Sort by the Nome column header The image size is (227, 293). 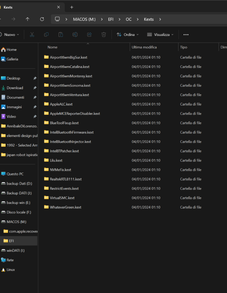[52, 47]
